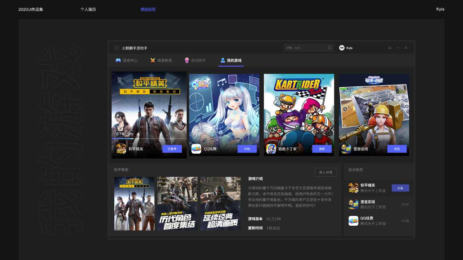Click the medal icon of 新游推荐 tab
Viewport: 463px width, 260px height.
(153, 60)
